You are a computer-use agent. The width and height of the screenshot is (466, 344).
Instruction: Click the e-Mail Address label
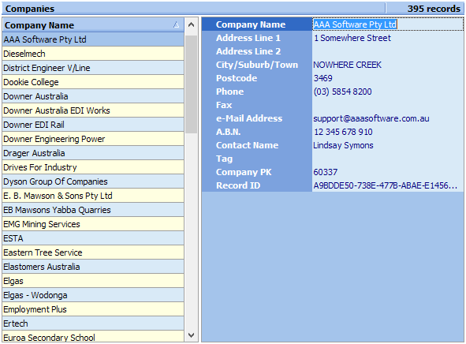[x=249, y=118]
